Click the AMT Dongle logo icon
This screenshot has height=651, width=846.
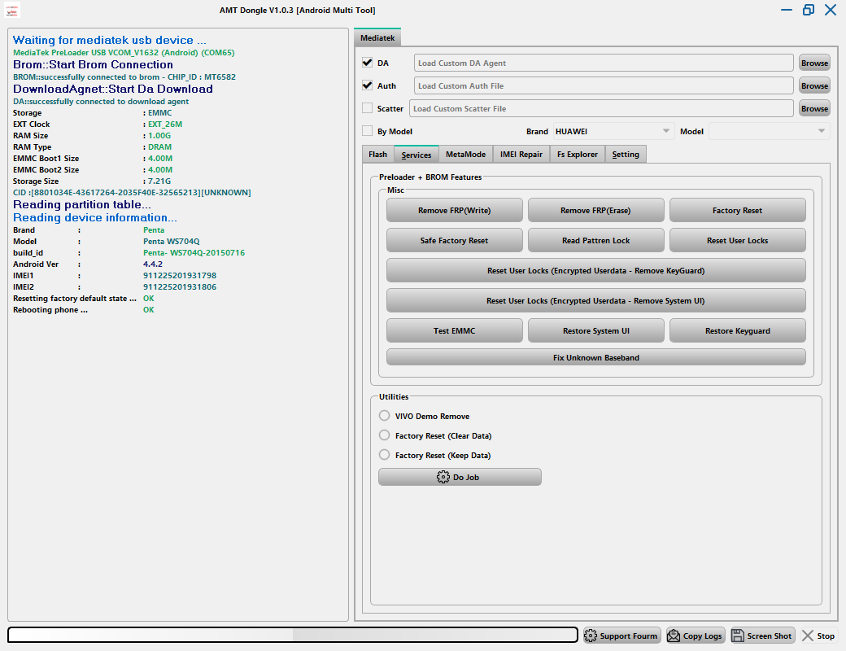[14, 10]
